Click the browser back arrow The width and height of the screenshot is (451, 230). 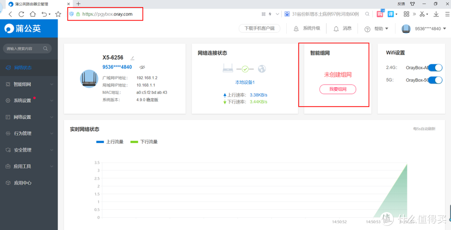click(x=10, y=14)
